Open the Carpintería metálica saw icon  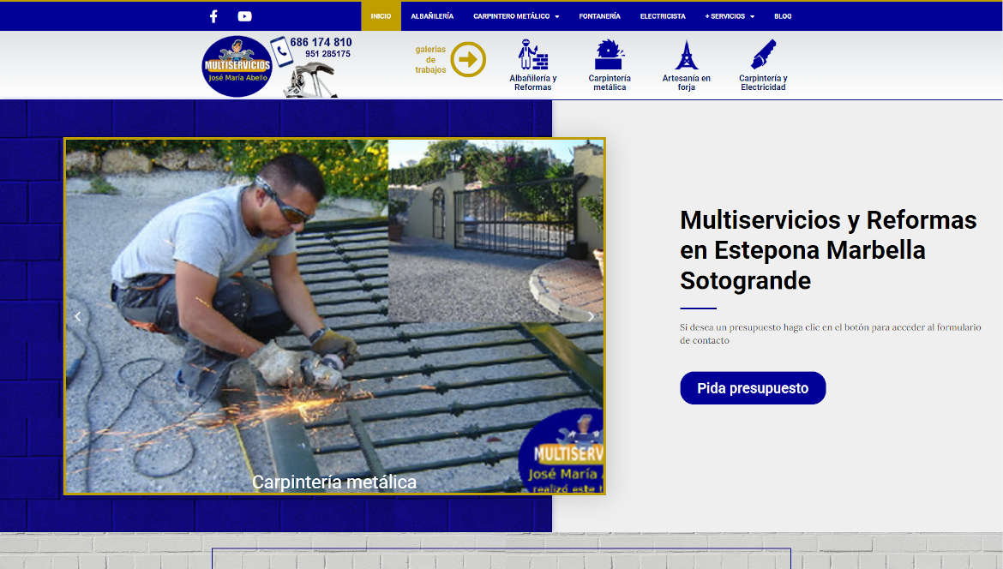pos(609,54)
